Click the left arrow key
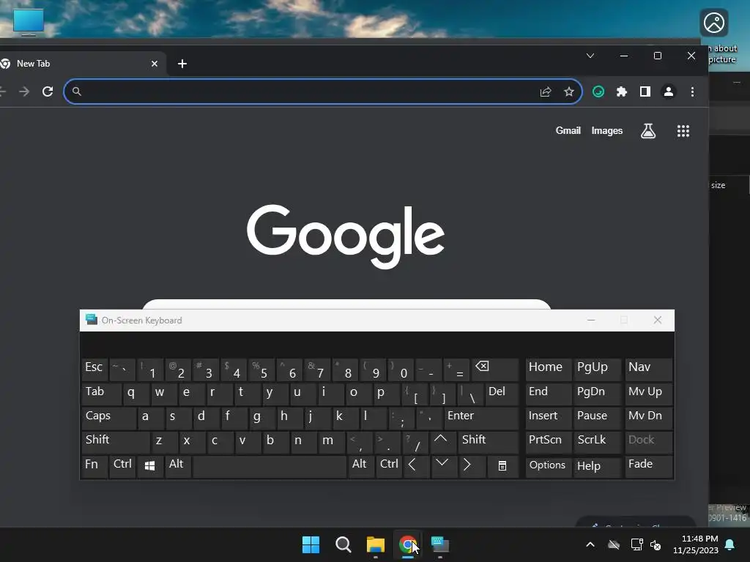The height and width of the screenshot is (562, 750). pyautogui.click(x=416, y=466)
